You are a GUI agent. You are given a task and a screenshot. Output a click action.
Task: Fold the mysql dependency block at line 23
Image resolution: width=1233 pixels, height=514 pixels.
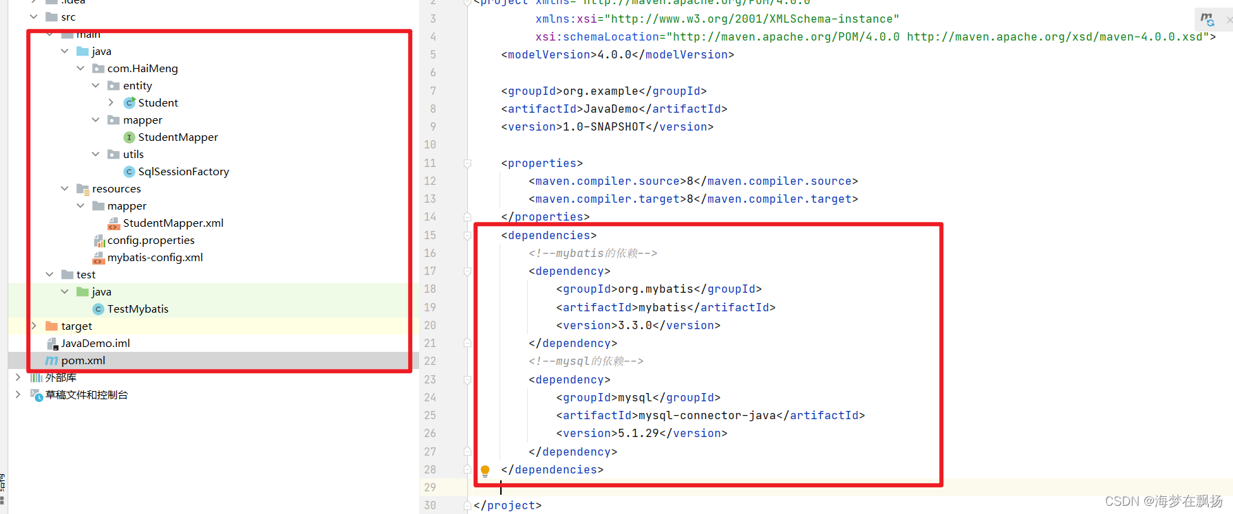pyautogui.click(x=467, y=379)
